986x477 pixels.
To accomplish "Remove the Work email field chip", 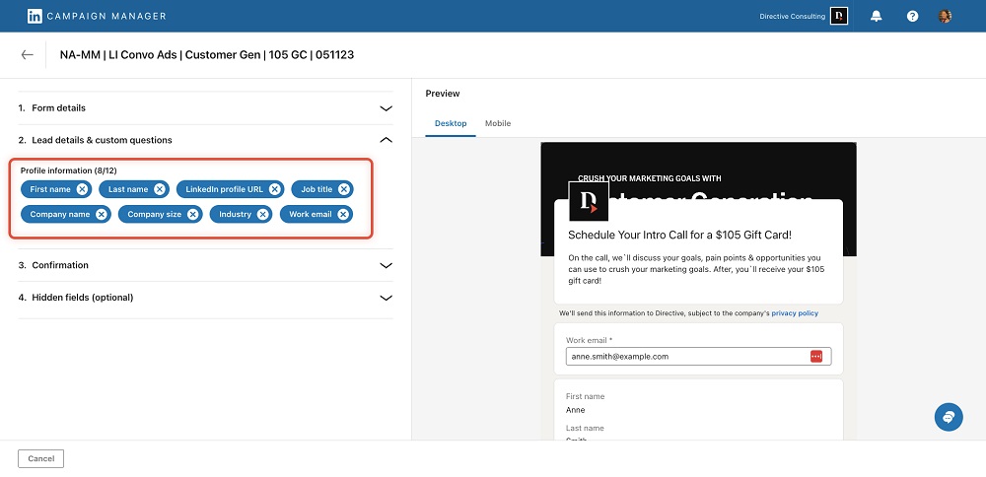I will point(343,214).
